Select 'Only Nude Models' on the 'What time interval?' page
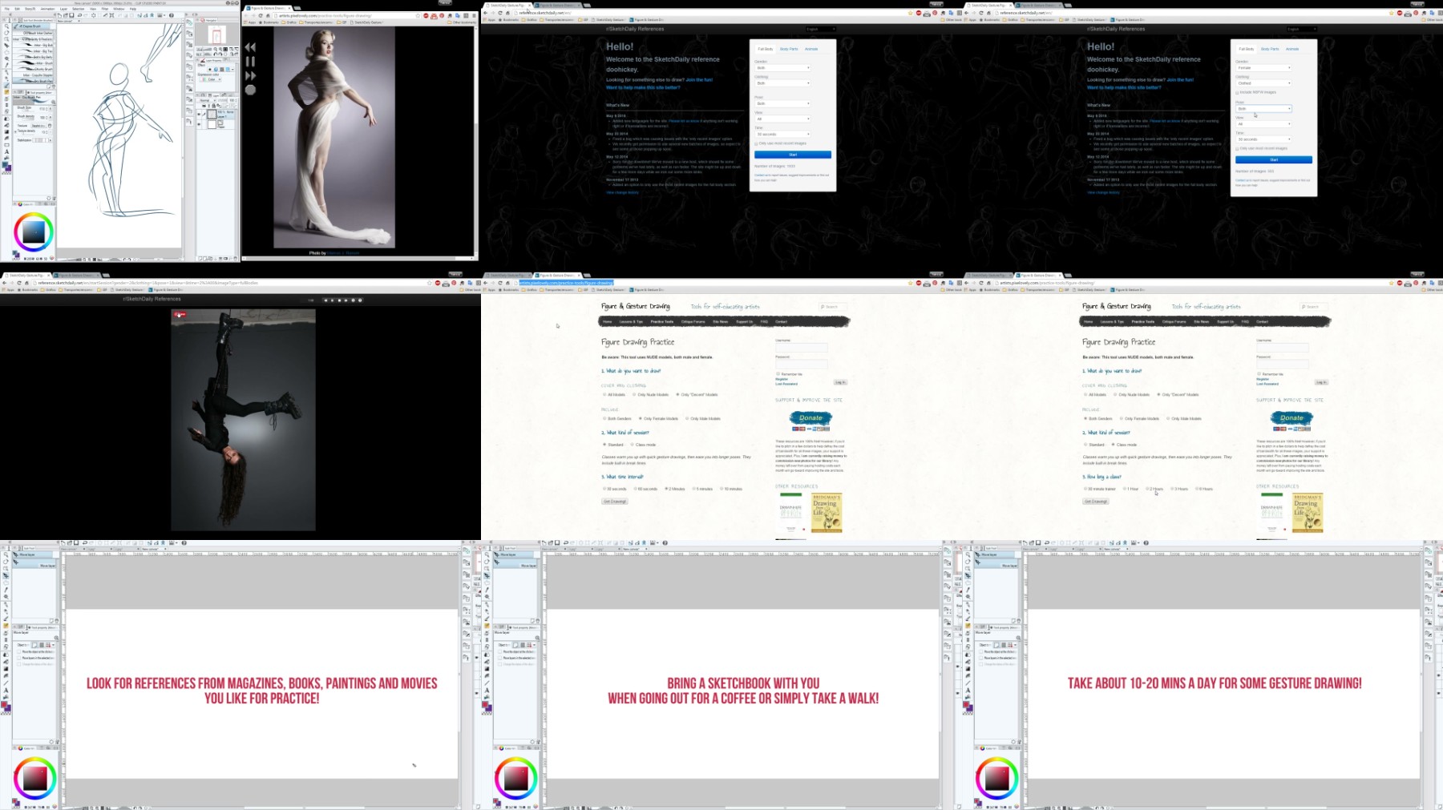1443x810 pixels. tap(633, 394)
